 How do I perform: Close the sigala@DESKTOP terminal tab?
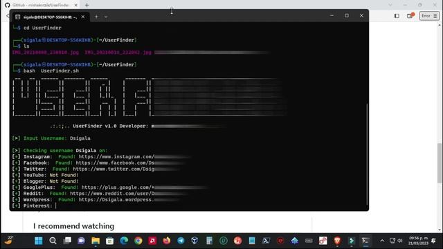tap(83, 17)
